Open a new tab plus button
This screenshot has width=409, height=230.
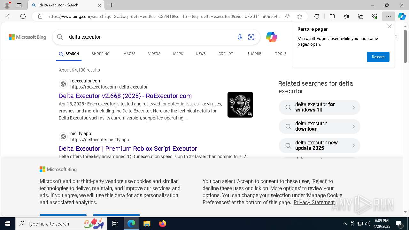(111, 5)
